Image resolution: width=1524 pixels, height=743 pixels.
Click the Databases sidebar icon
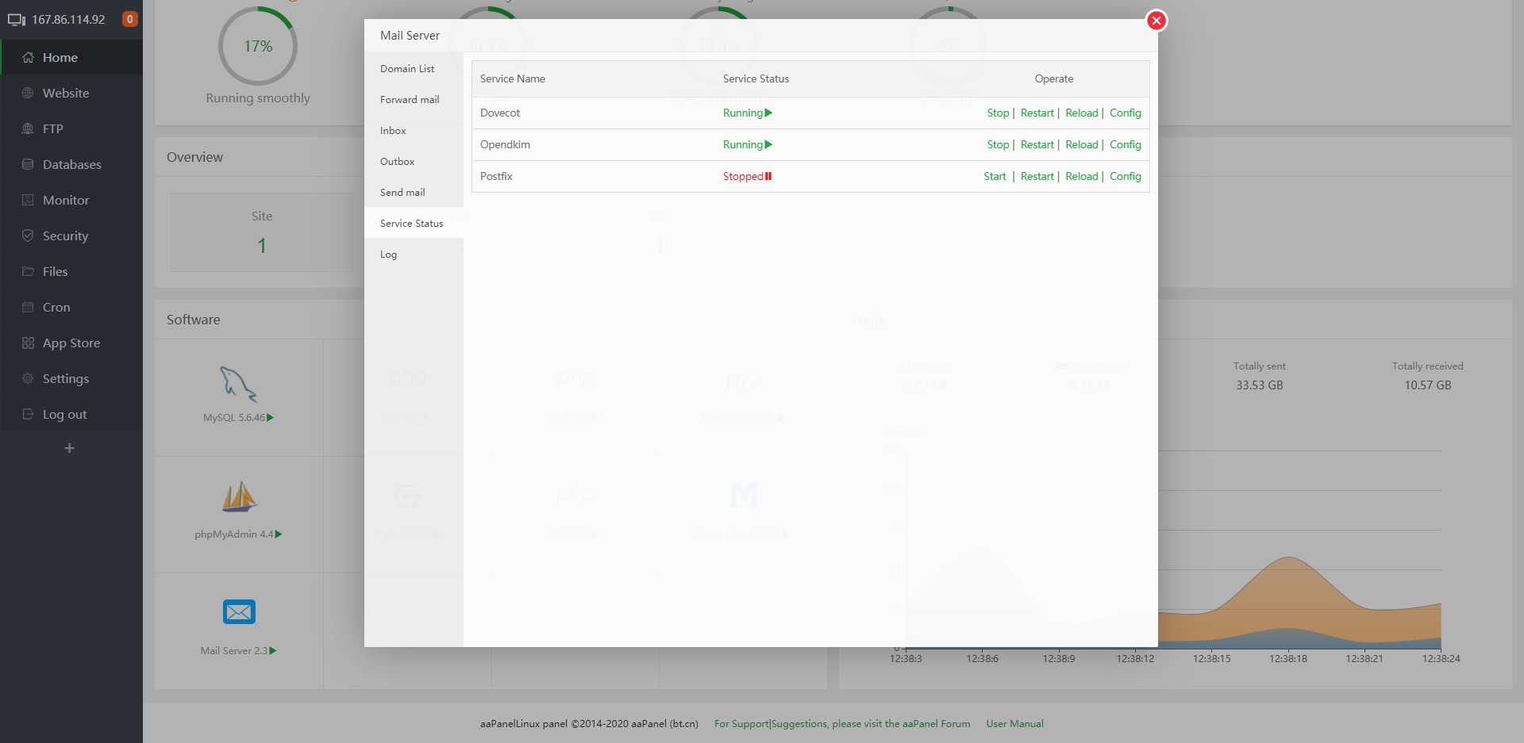(x=28, y=165)
